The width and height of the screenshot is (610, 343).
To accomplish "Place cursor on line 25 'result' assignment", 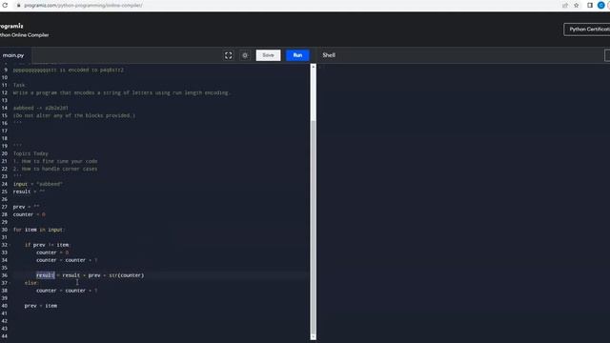I will pos(29,192).
